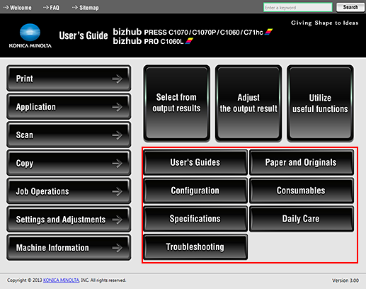This screenshot has width=366, height=289.
Task: Open the Application menu
Action: click(x=69, y=106)
